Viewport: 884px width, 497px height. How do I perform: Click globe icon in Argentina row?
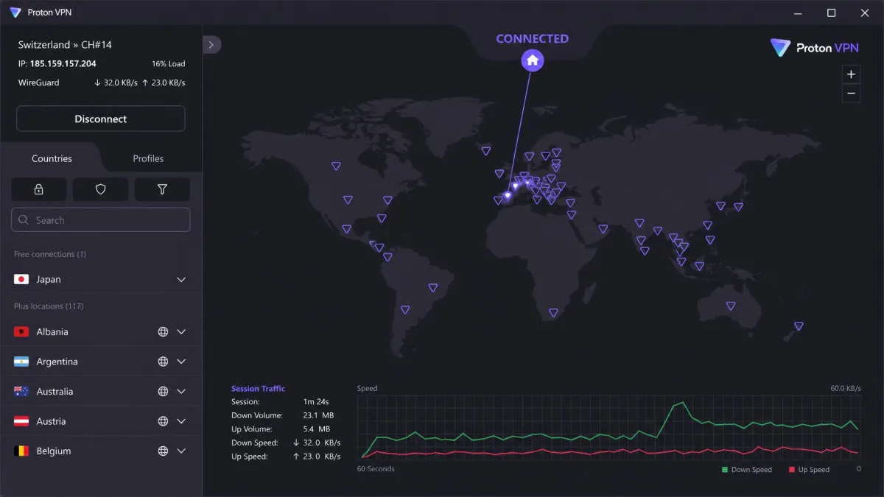pyautogui.click(x=163, y=362)
